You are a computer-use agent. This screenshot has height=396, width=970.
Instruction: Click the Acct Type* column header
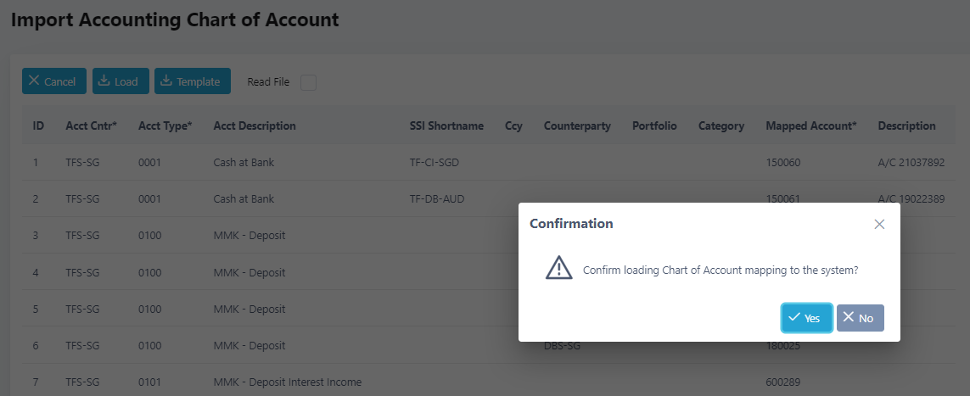point(165,126)
